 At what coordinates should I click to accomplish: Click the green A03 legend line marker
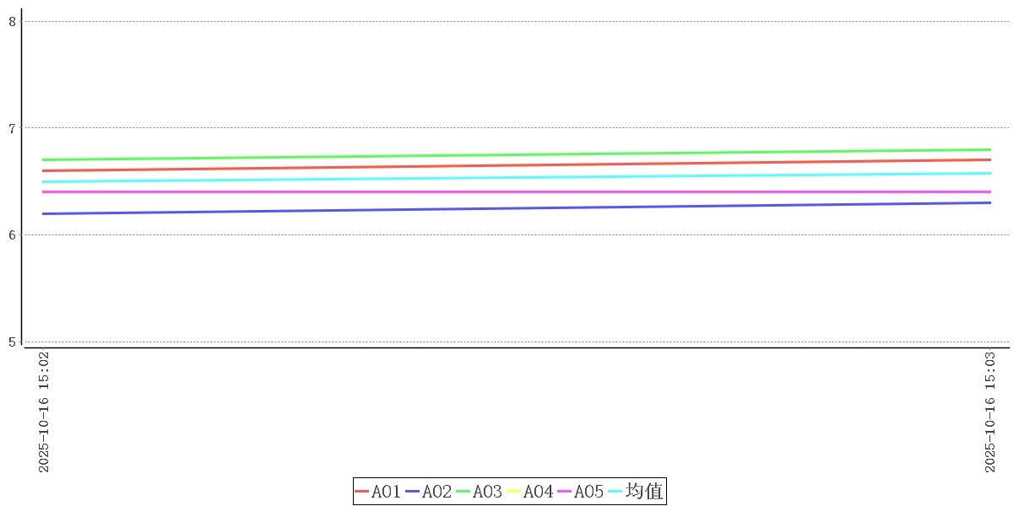pos(463,492)
